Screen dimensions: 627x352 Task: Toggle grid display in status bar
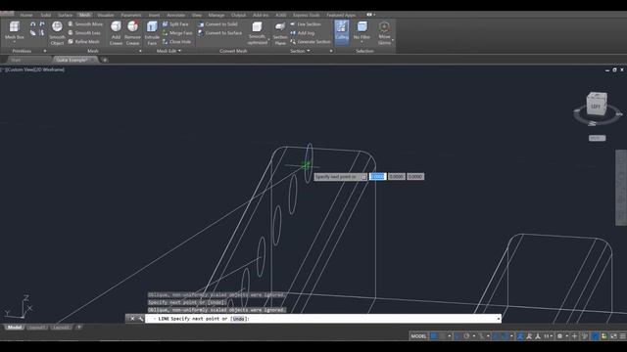[x=433, y=336]
